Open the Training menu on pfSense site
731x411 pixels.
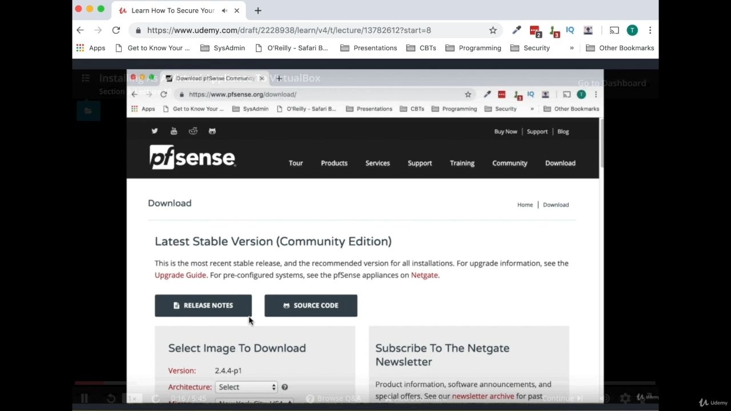(x=462, y=163)
